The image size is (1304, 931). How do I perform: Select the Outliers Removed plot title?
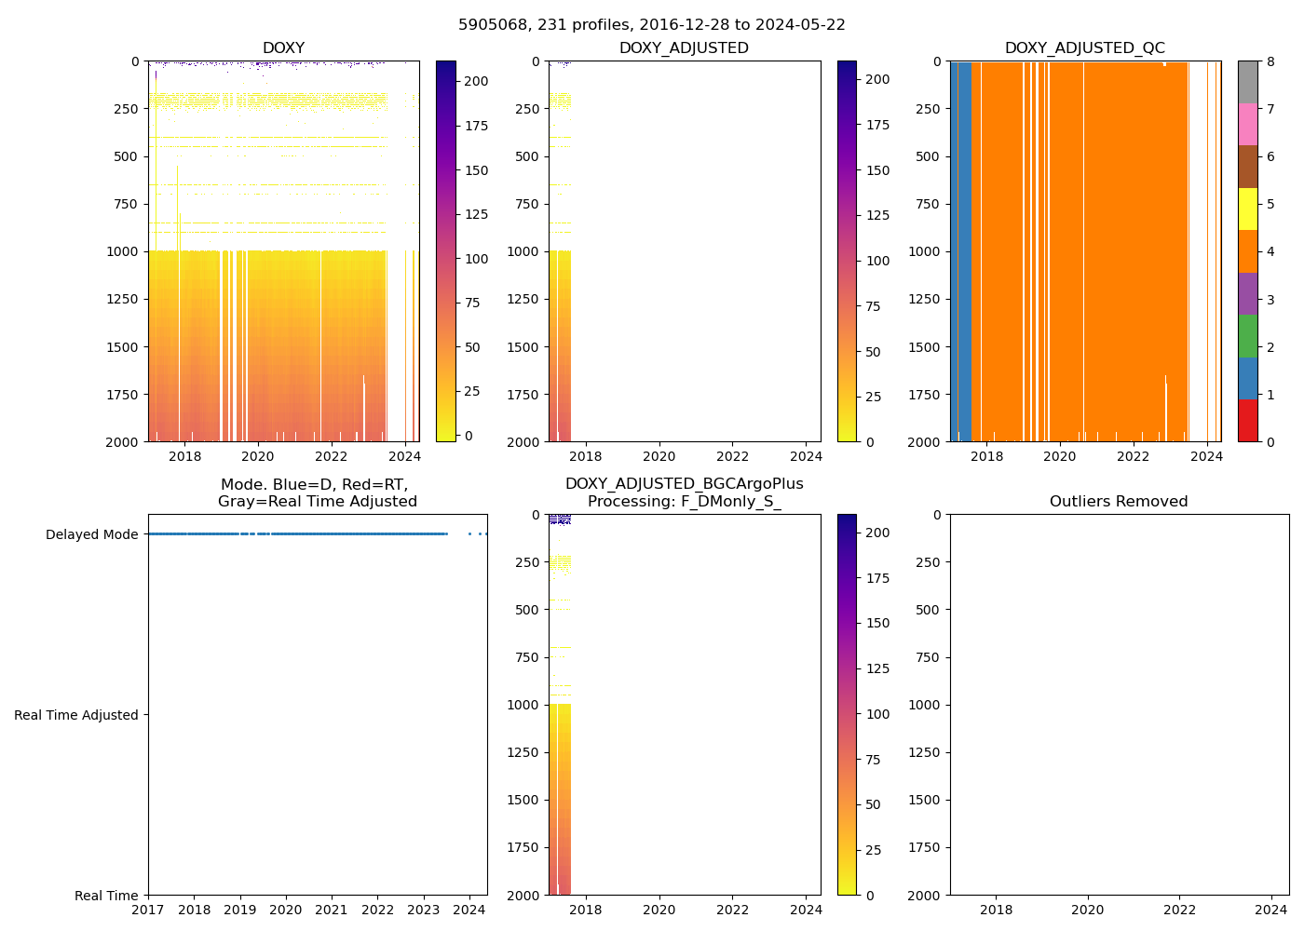click(1119, 502)
